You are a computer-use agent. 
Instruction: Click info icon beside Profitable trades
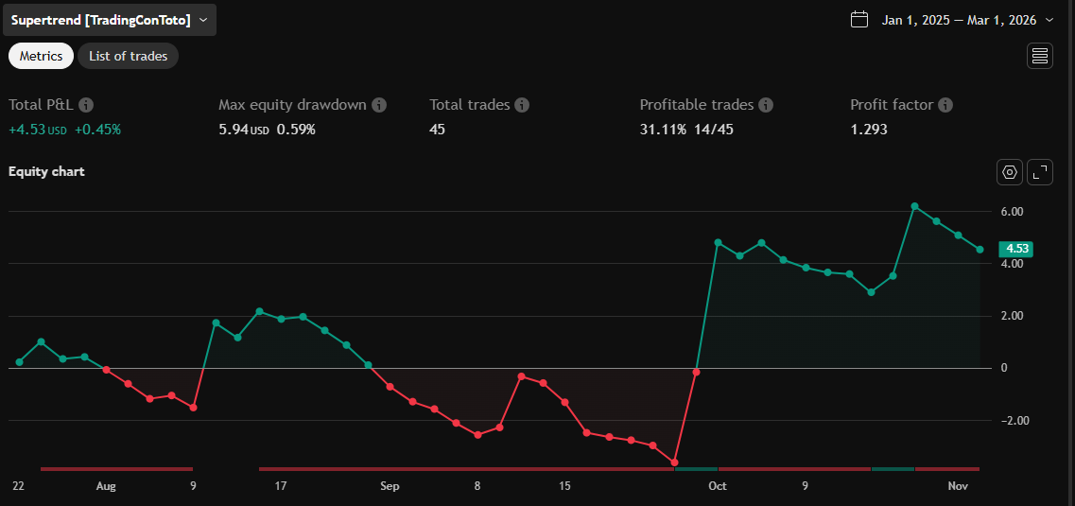point(766,105)
